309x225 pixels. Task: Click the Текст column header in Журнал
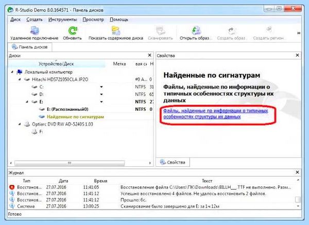click(207, 181)
